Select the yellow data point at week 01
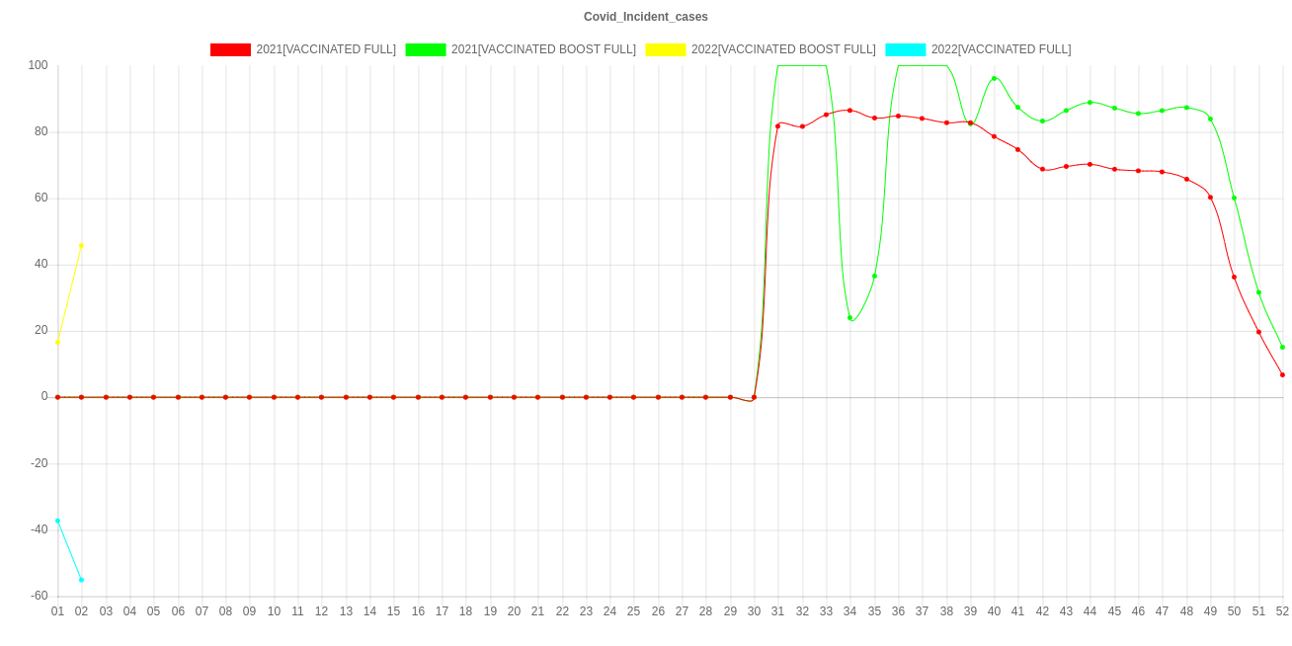This screenshot has height=646, width=1292. pyautogui.click(x=57, y=342)
